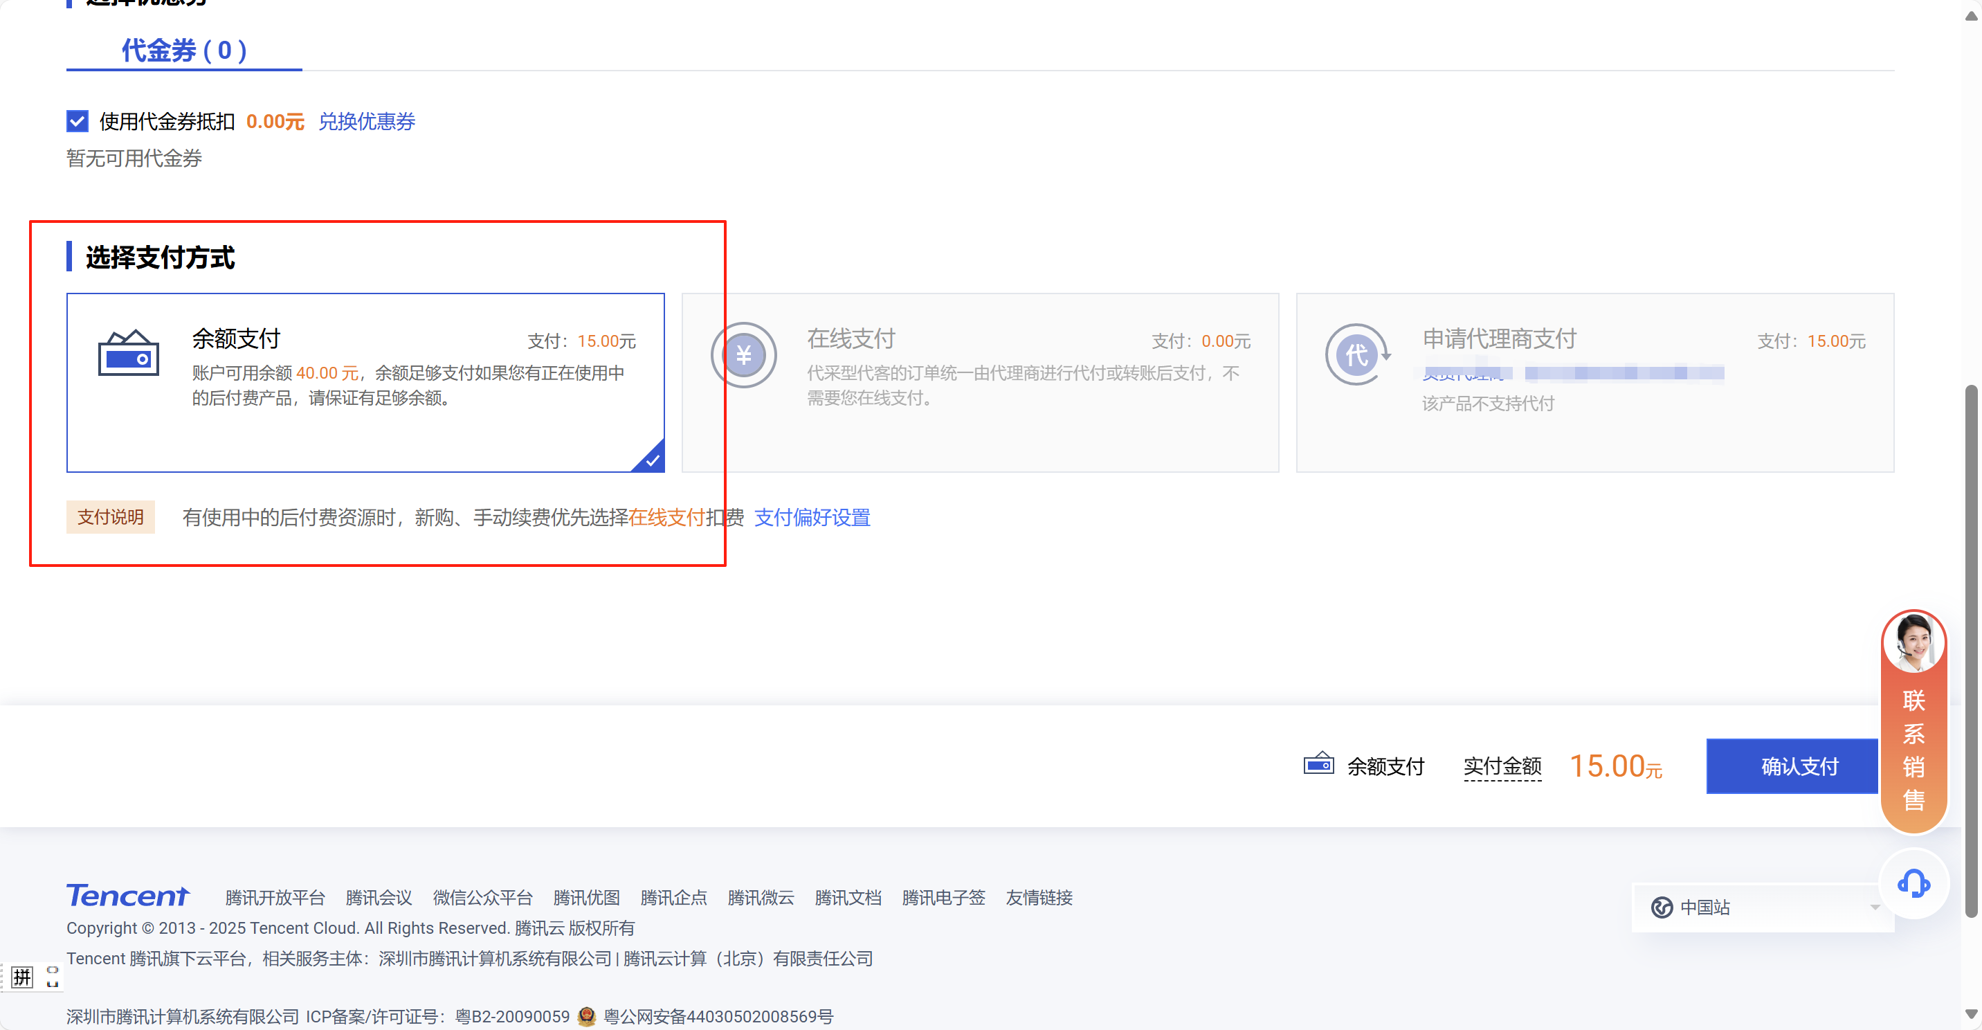
Task: Click the scrollbar up arrow
Action: 1971,17
